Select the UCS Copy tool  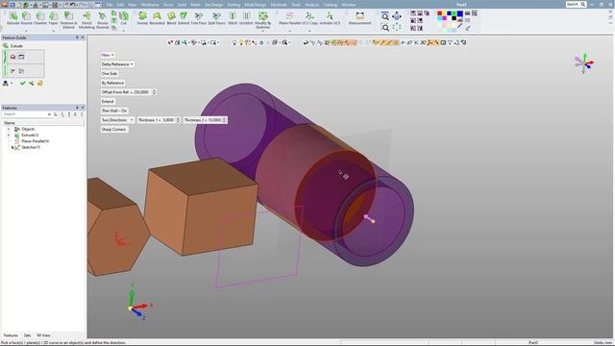[309, 18]
